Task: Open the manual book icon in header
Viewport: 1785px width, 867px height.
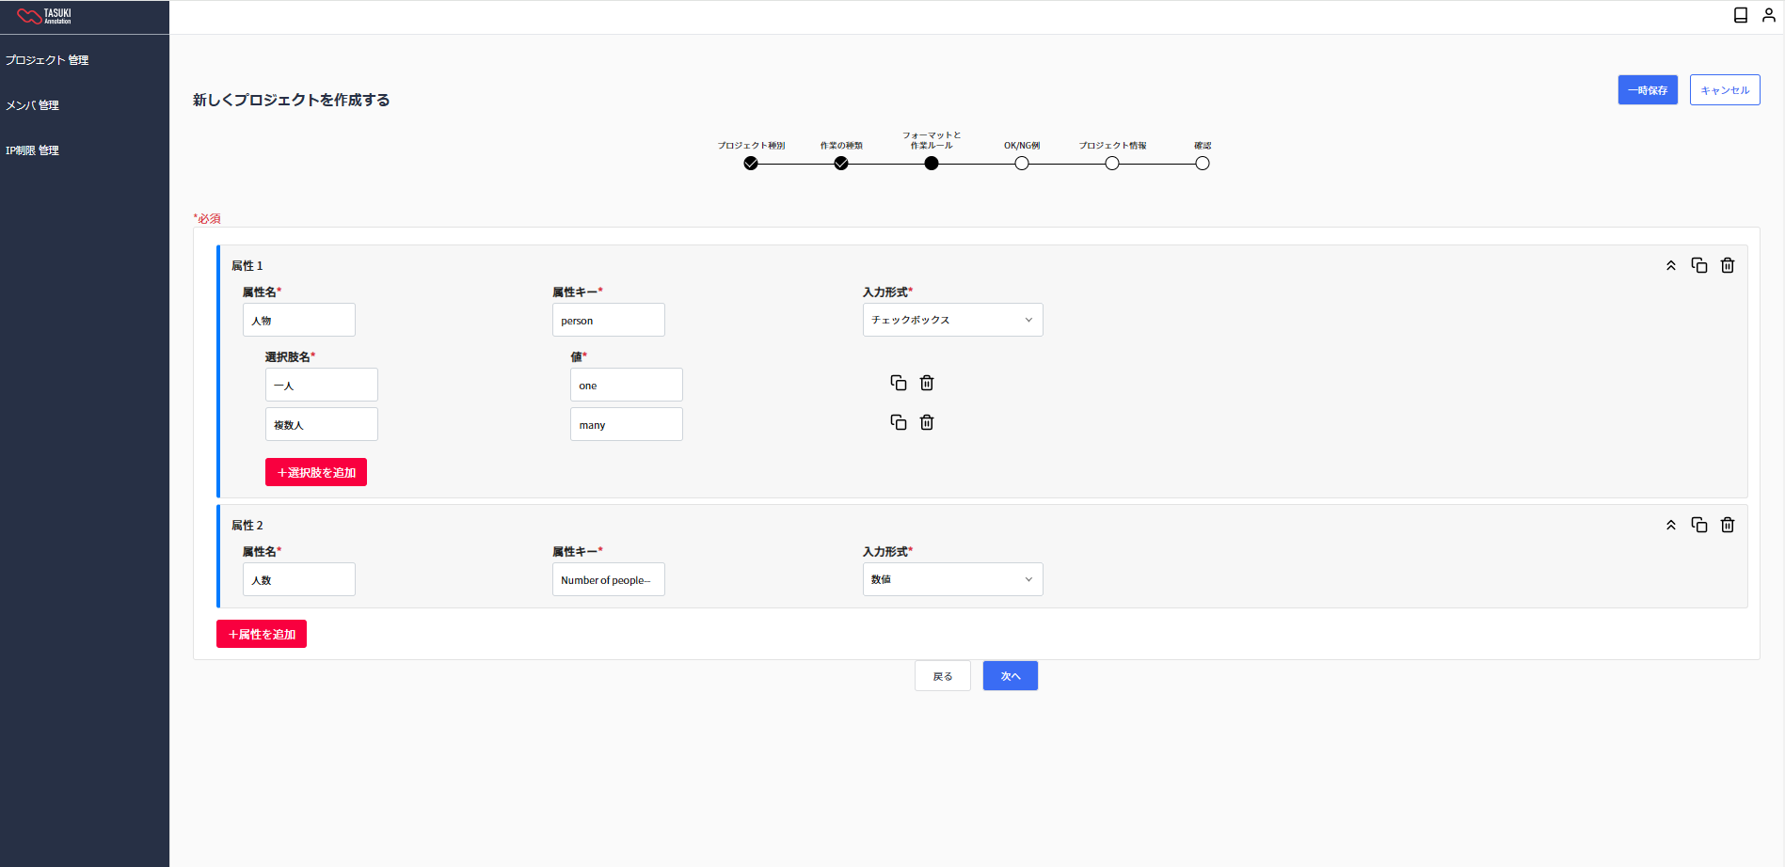Action: (1741, 15)
